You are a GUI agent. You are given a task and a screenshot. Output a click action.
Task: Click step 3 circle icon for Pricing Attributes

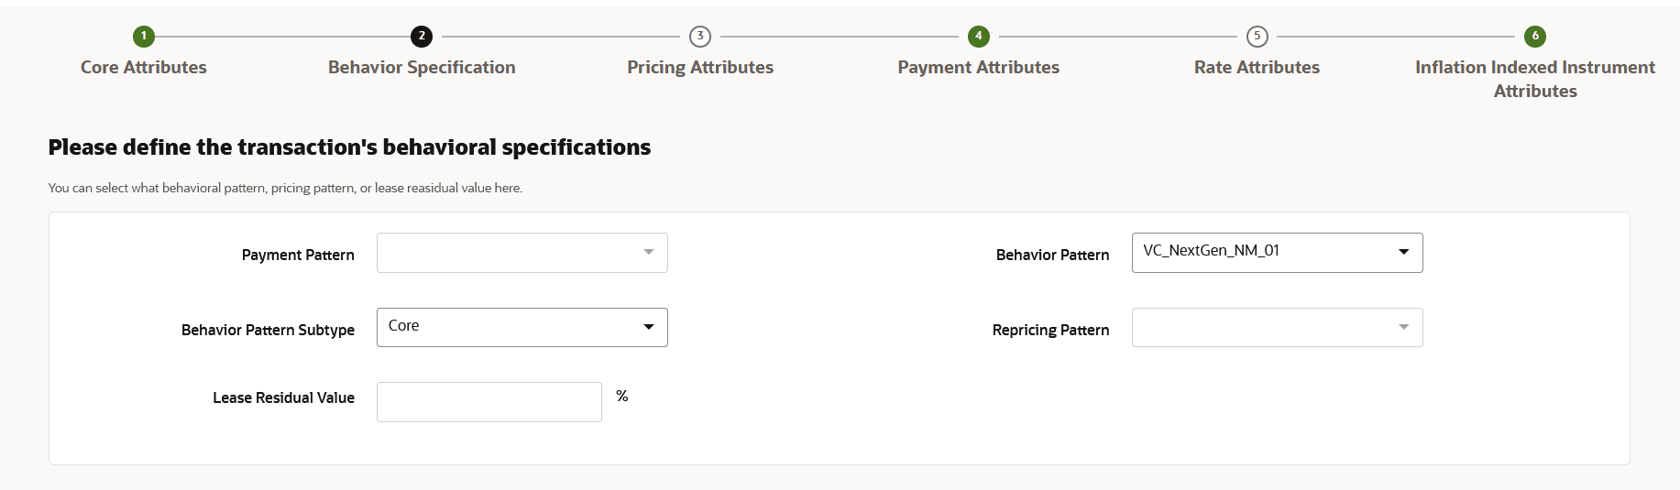[x=700, y=37]
